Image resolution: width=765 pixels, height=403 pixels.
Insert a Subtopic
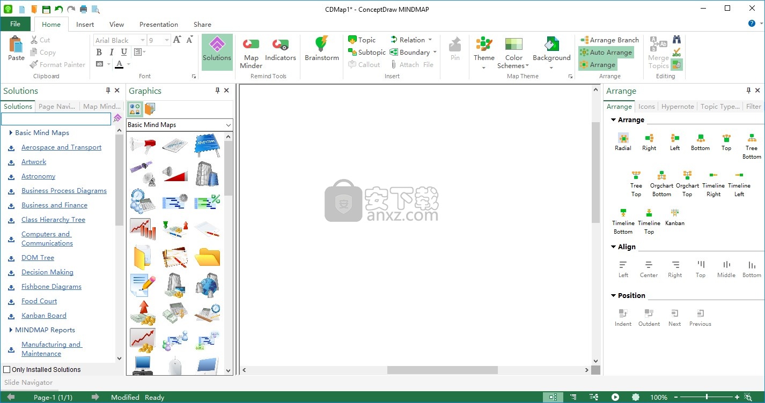tap(367, 52)
